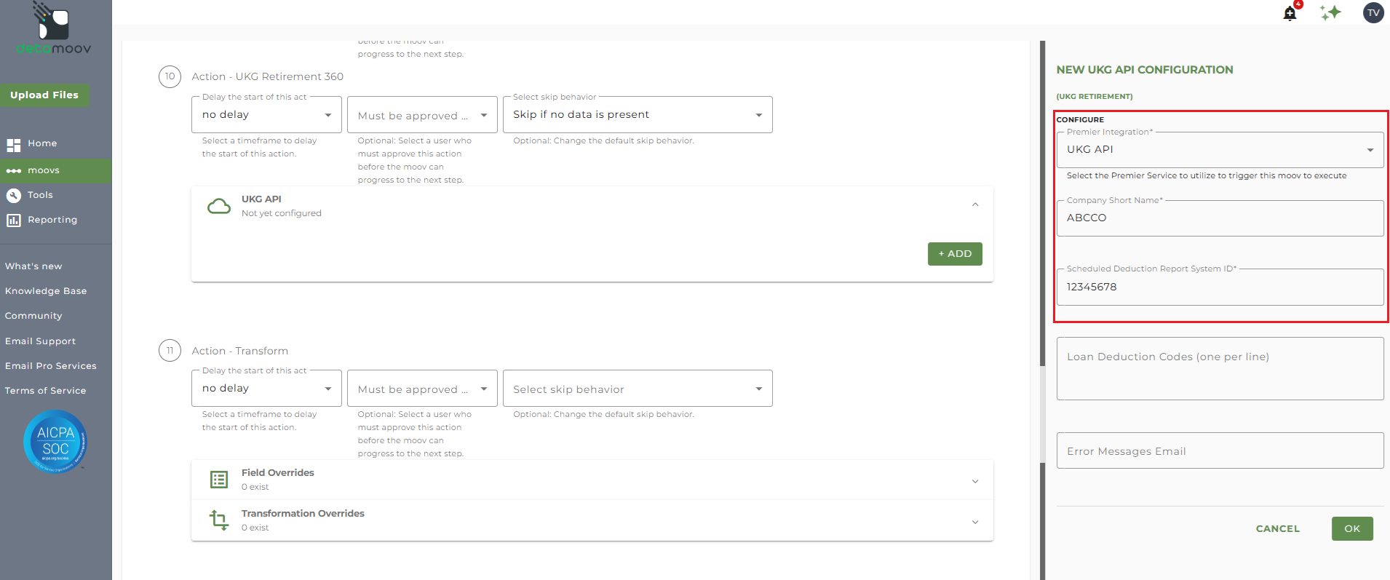Open step 10 Must be approved dropdown
The image size is (1390, 580).
[x=422, y=115]
